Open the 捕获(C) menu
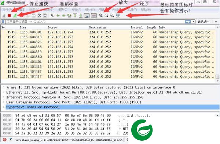This screenshot has width=220, height=144. 62,10
